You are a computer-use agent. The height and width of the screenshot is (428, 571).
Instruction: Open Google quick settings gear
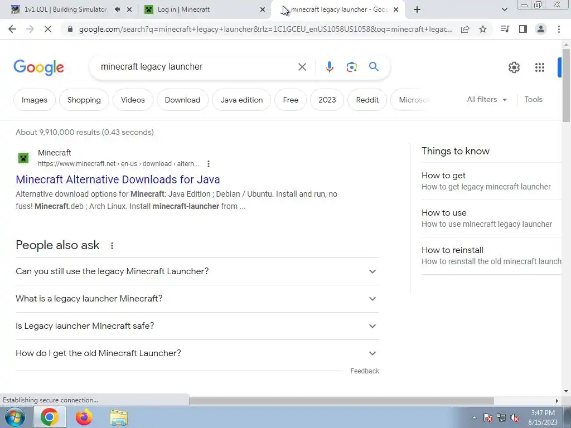(514, 67)
